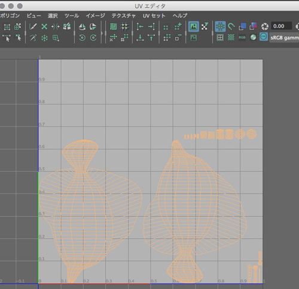Screen dimensions: 299x289
Task: Collapse toolbar handle before grid display icon
Action: click(x=212, y=32)
